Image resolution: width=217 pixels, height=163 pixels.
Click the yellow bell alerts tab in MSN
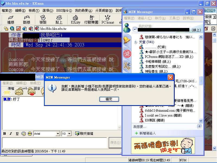click(x=127, y=40)
